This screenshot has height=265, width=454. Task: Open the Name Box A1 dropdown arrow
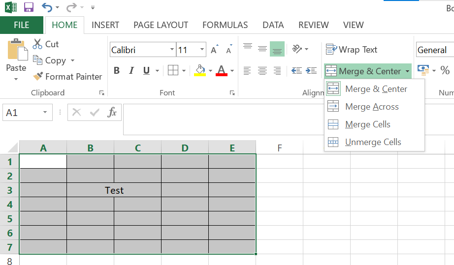click(x=45, y=112)
